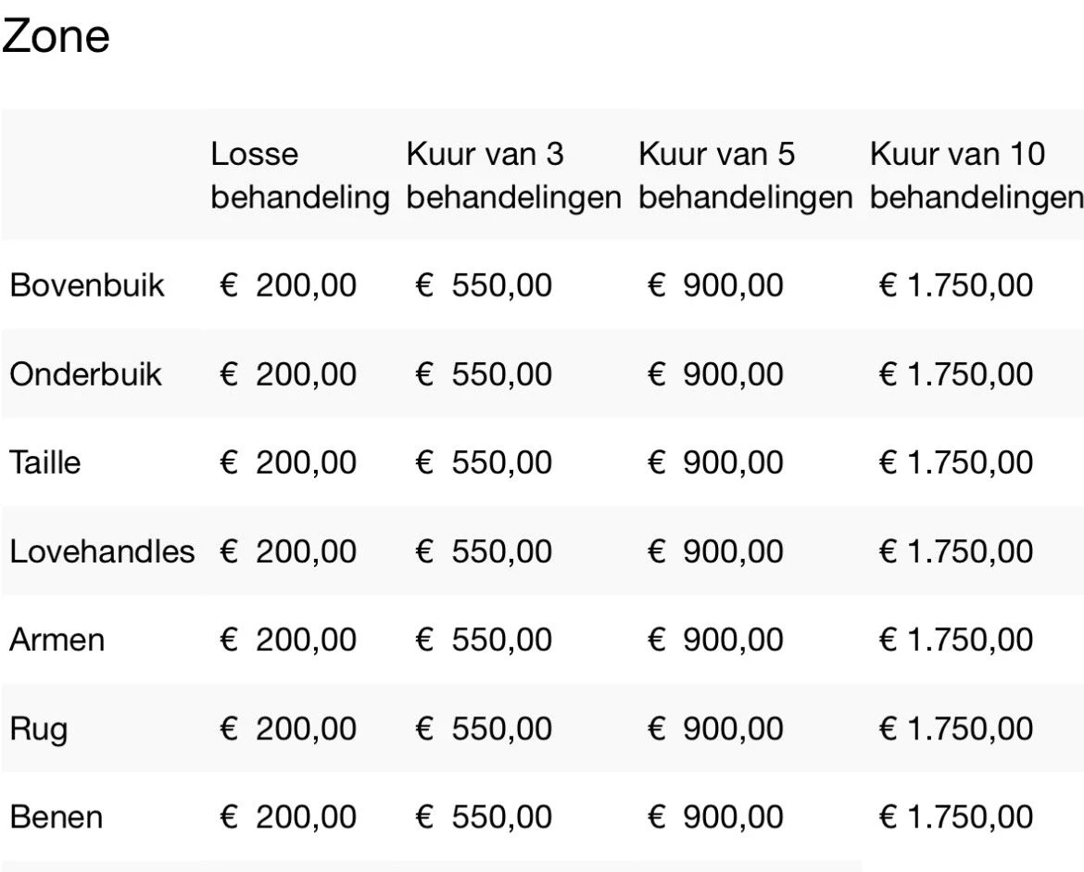Select the Onderbuik row label
Screen dimensions: 1084x872
86,374
